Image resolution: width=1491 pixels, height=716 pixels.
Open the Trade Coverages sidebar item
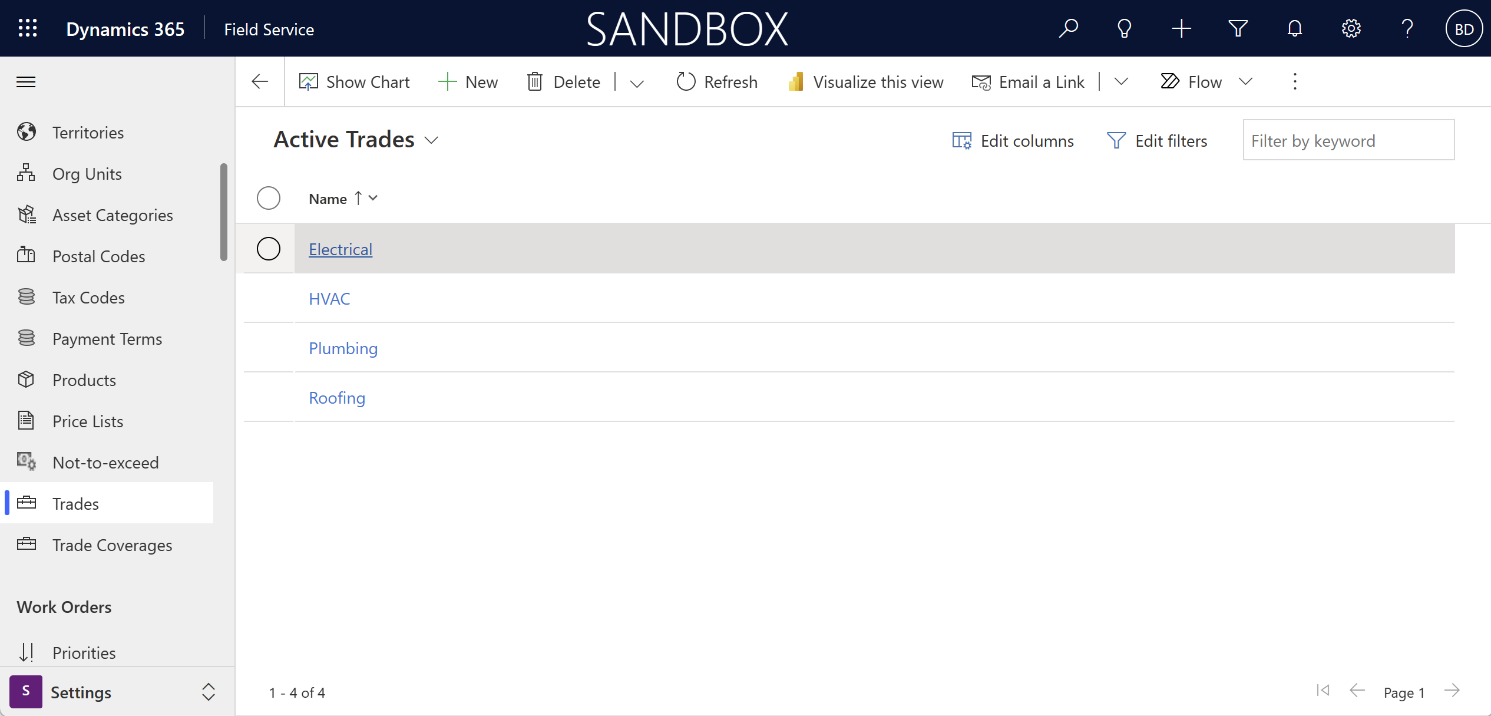112,544
